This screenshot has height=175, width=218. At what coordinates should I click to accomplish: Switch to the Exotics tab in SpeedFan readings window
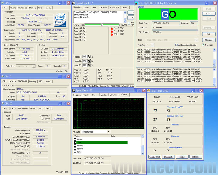click(x=104, y=7)
